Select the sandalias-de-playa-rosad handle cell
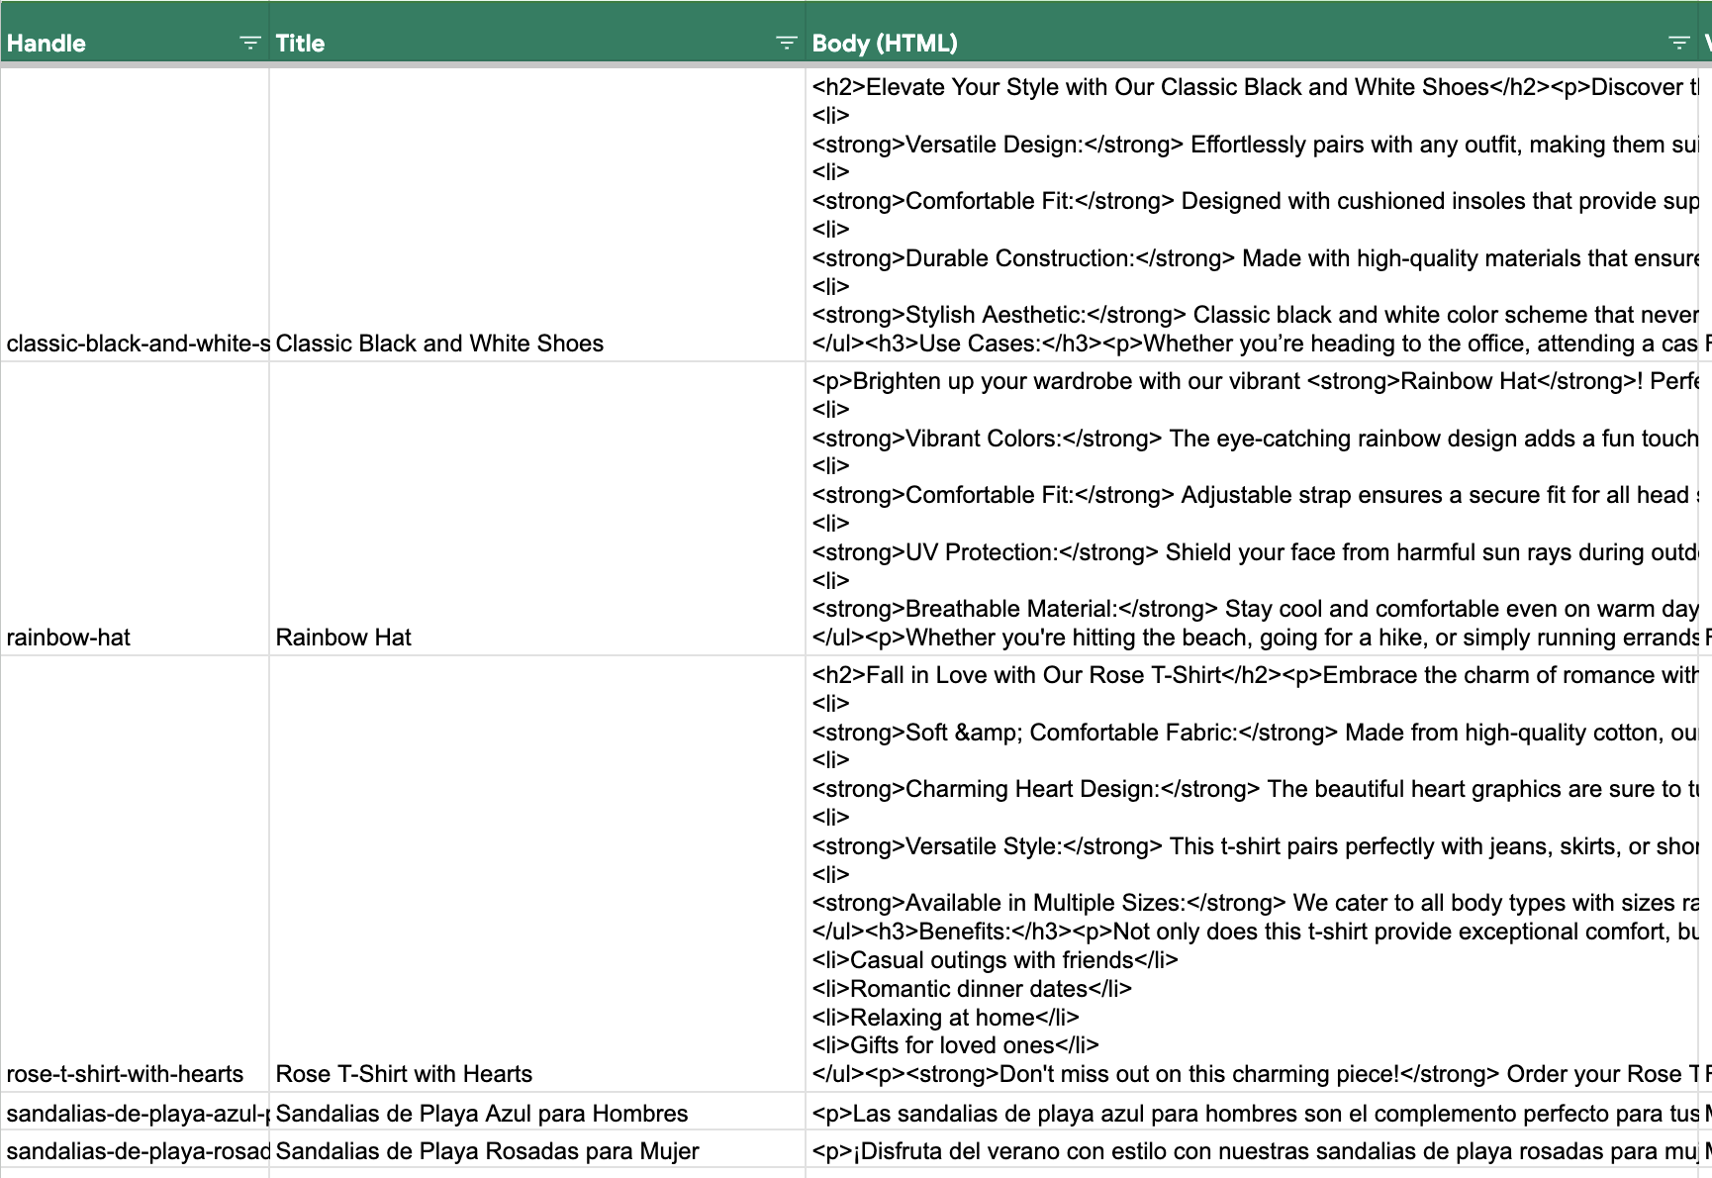This screenshot has width=1712, height=1178. pos(135,1149)
